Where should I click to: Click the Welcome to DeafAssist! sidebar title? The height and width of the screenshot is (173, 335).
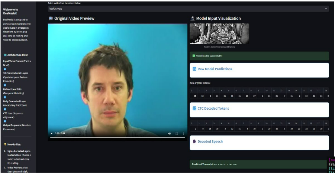11,11
